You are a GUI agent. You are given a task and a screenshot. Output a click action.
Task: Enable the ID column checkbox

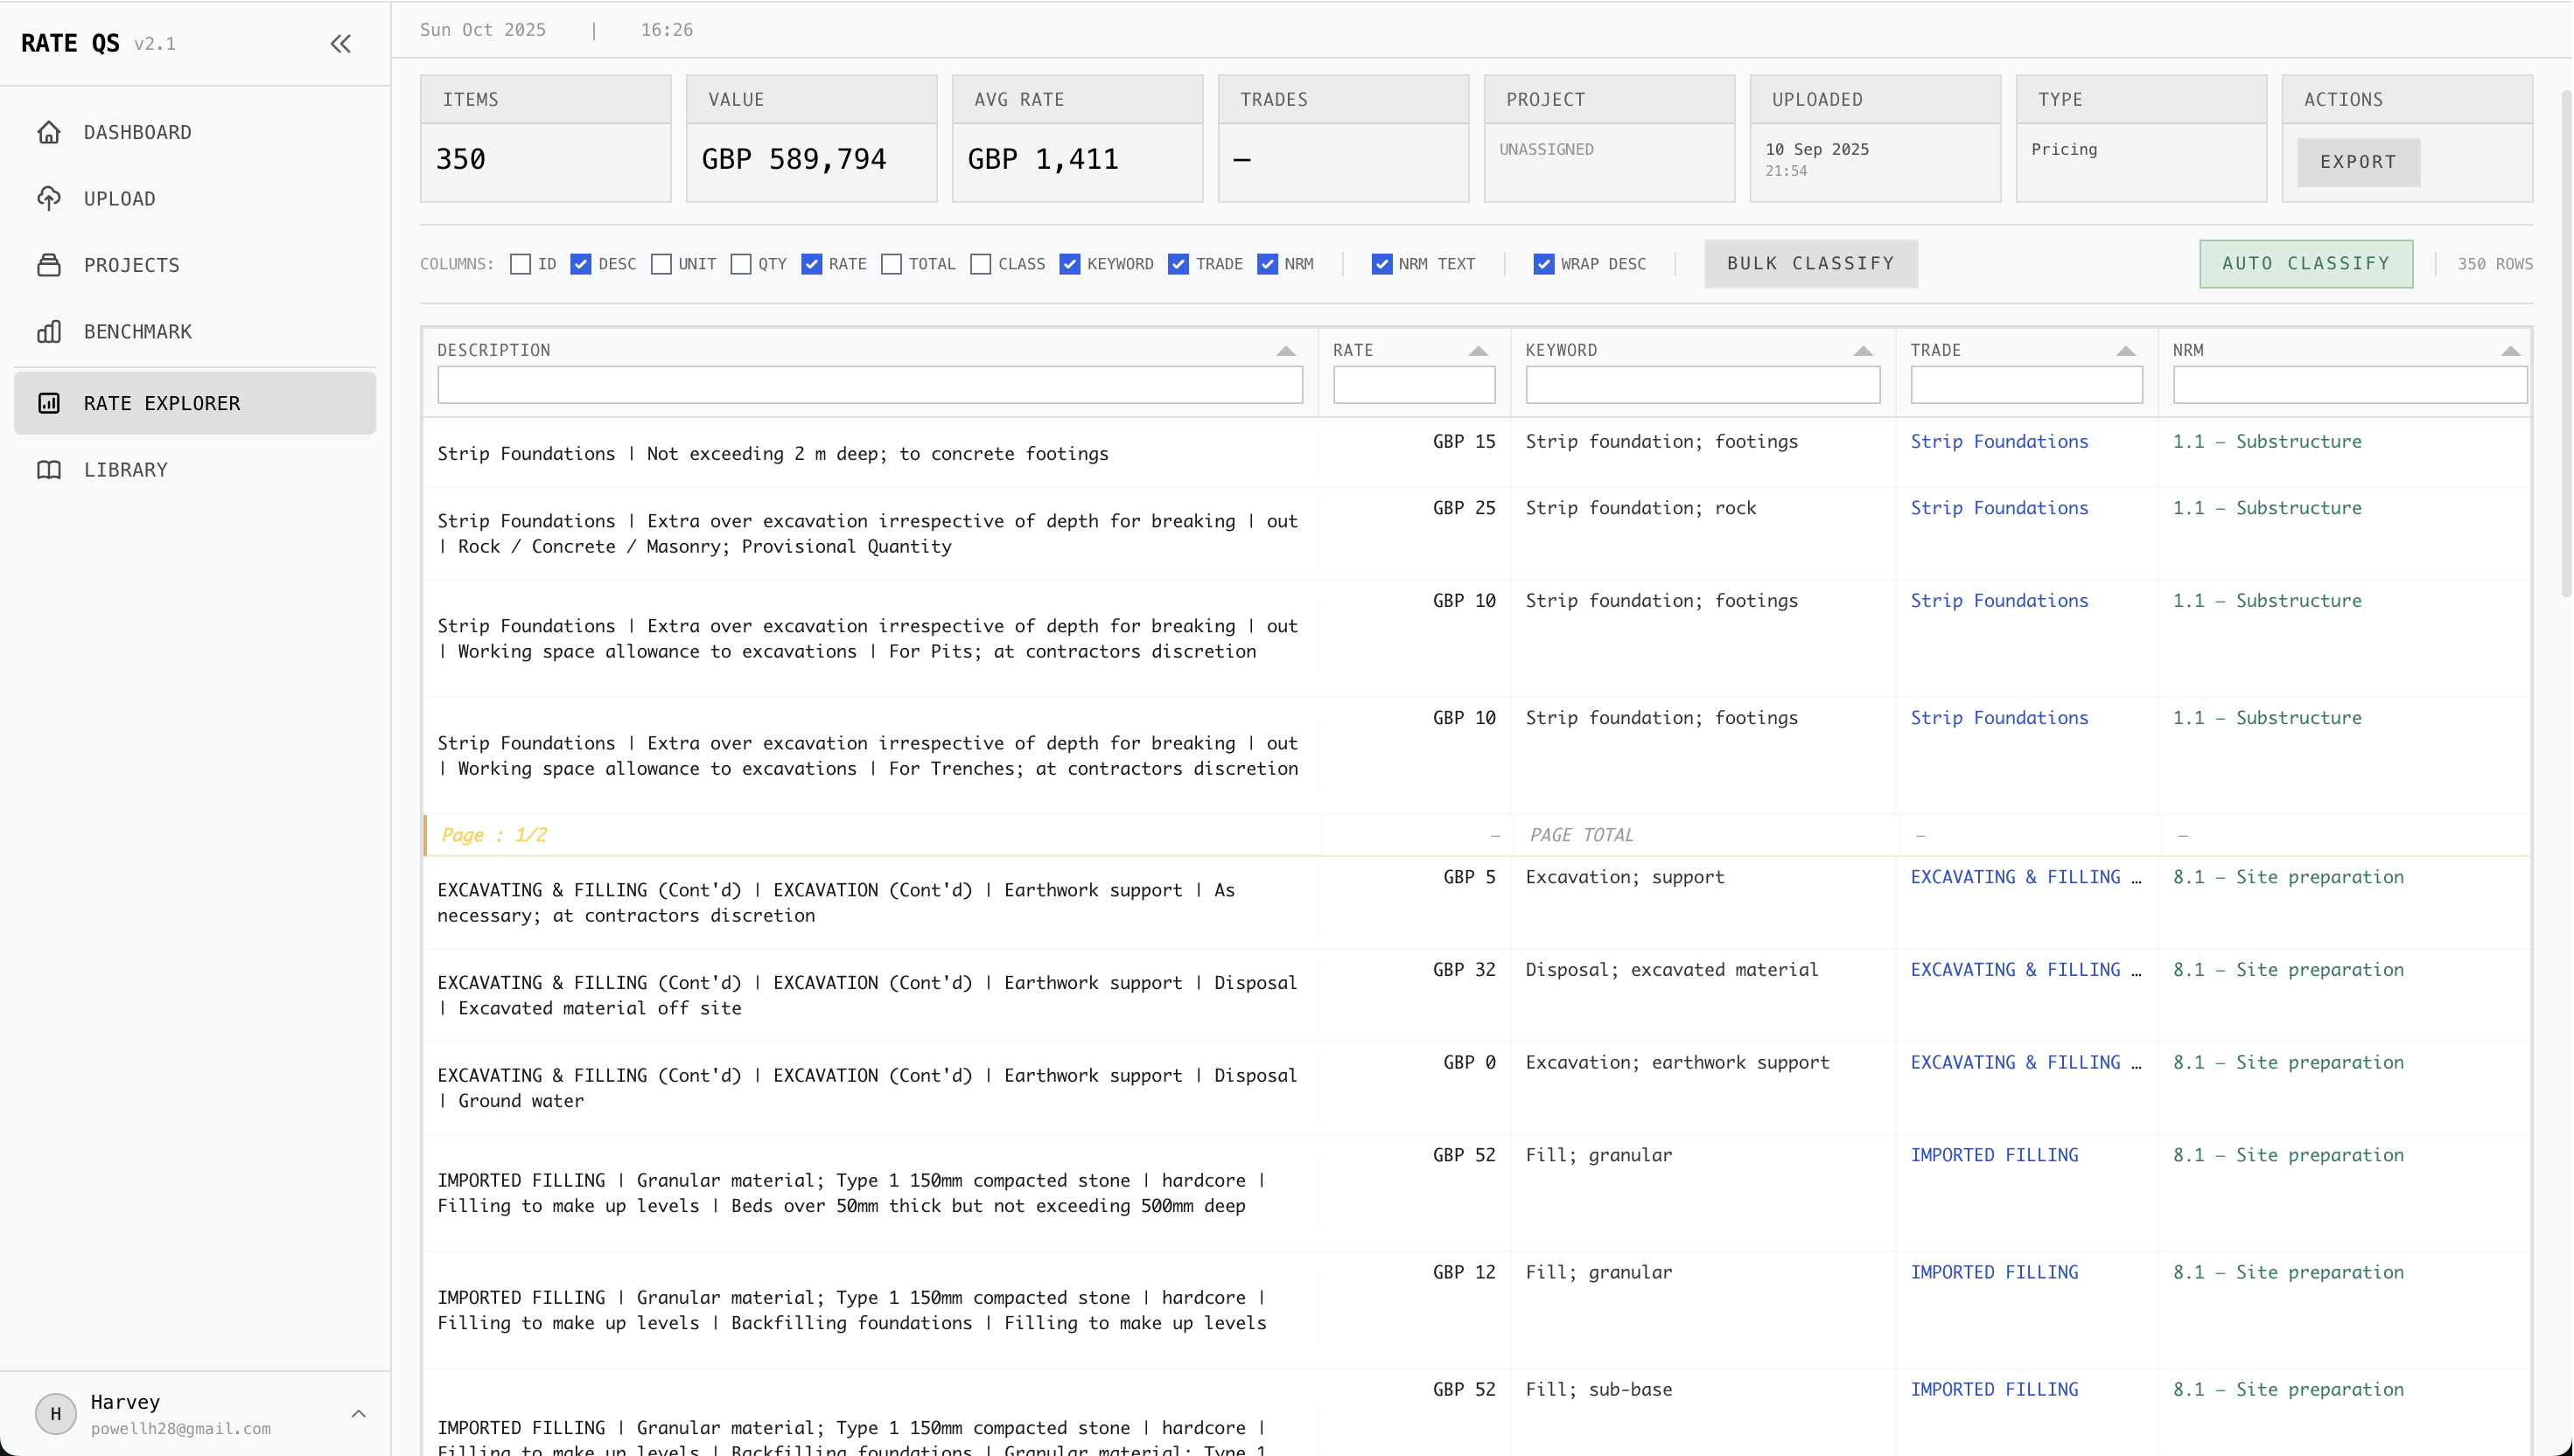521,264
